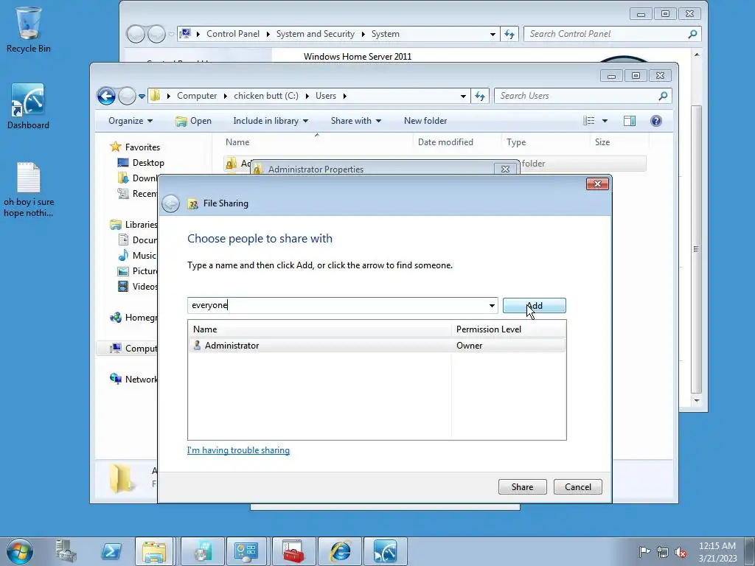Open Server Manager from the taskbar
Image resolution: width=755 pixels, height=566 pixels.
tap(66, 551)
